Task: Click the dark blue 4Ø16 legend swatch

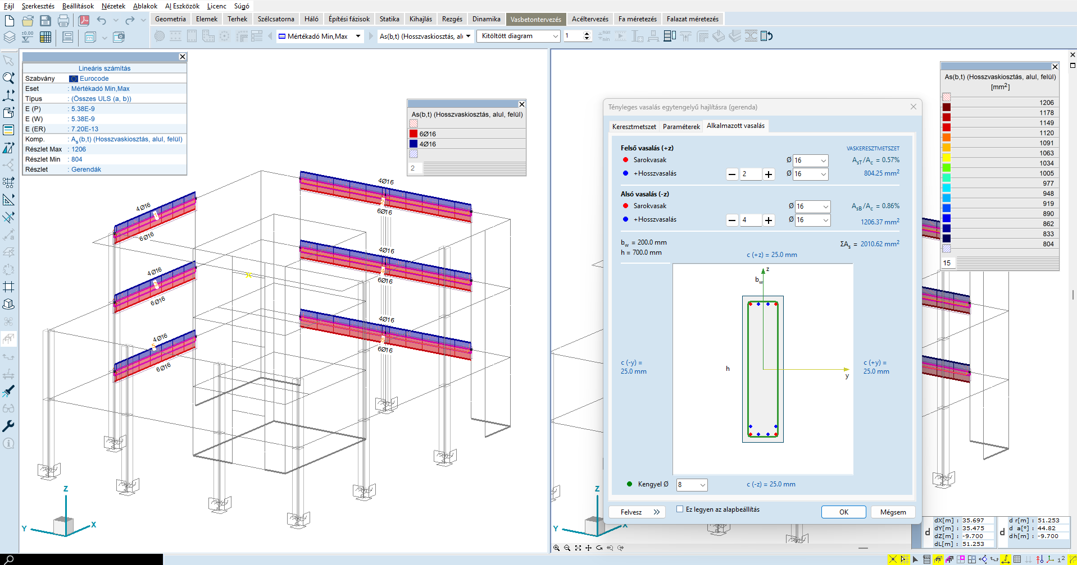Action: point(413,144)
